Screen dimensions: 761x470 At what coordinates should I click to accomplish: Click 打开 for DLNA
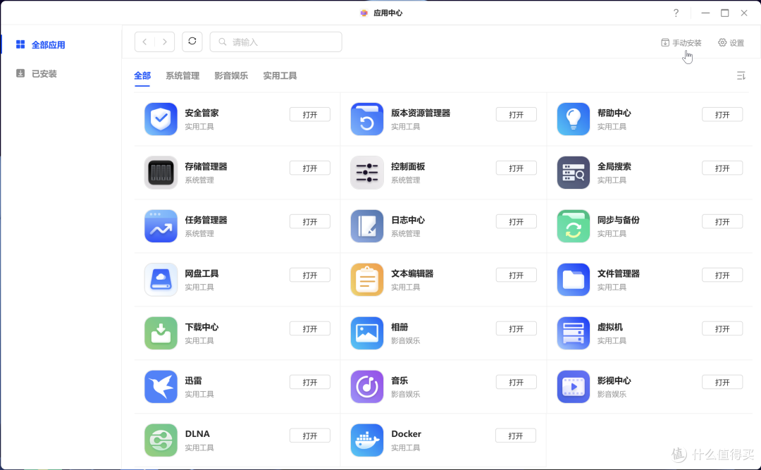point(309,435)
